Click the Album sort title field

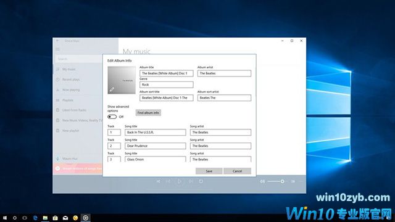166,97
